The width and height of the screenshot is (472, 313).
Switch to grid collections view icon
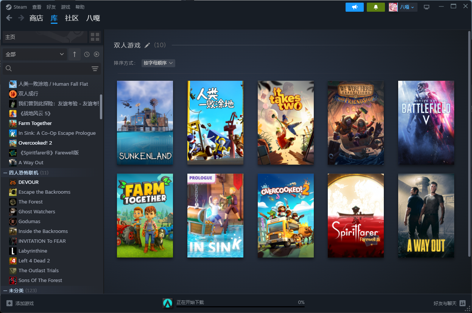click(95, 37)
